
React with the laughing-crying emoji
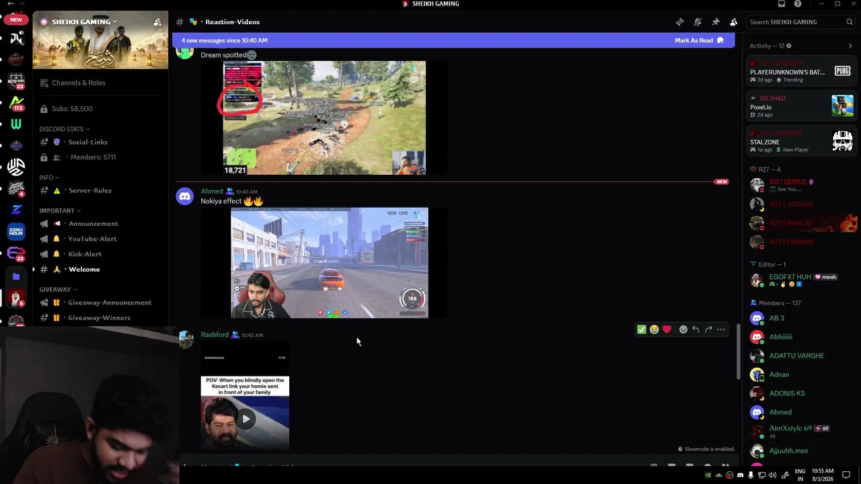[x=654, y=329]
